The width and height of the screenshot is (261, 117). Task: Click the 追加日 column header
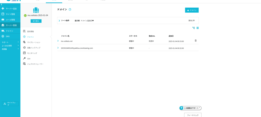coord(171,36)
